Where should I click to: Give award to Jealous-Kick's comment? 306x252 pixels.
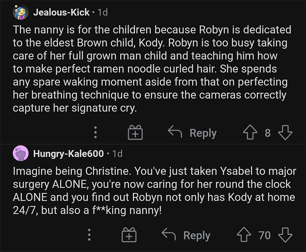pyautogui.click(x=135, y=133)
